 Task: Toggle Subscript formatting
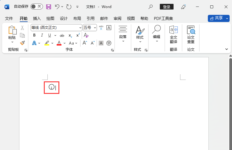[70, 35]
